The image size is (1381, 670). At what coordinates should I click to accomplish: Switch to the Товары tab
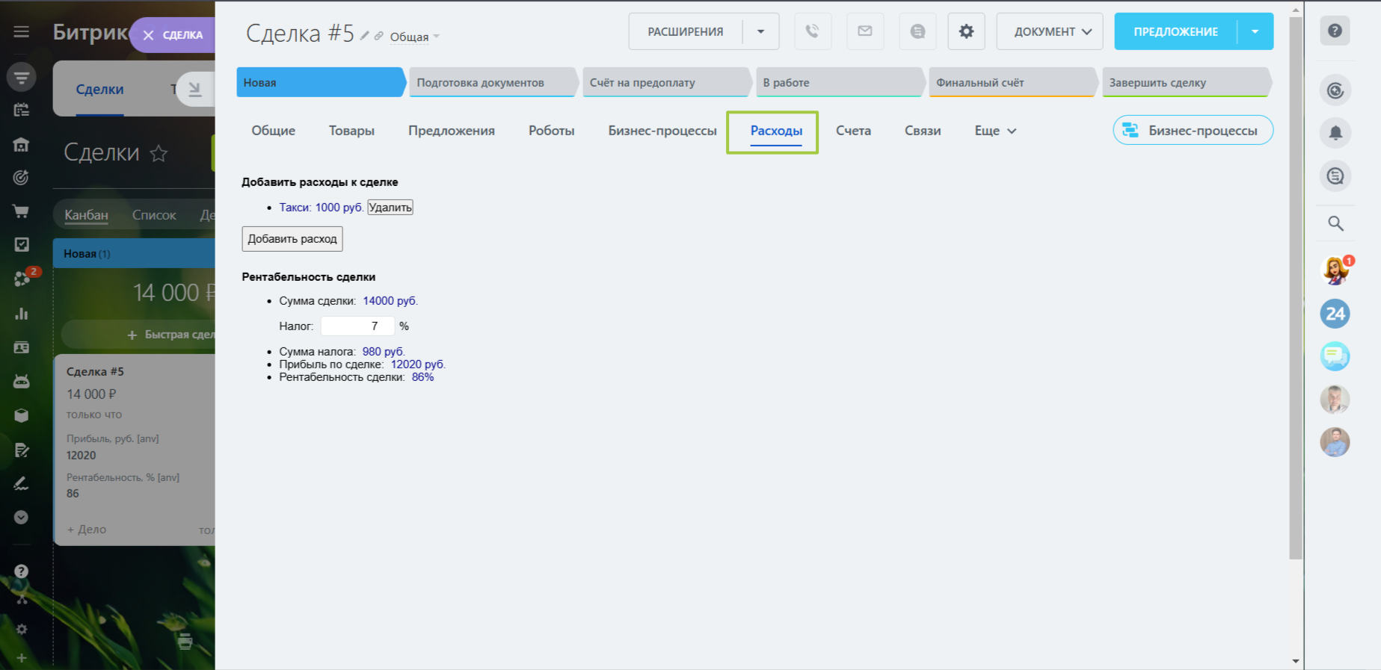(351, 131)
